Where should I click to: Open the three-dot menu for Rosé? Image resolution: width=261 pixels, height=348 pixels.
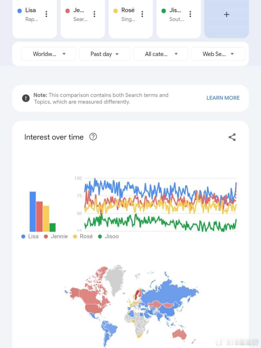pyautogui.click(x=142, y=14)
